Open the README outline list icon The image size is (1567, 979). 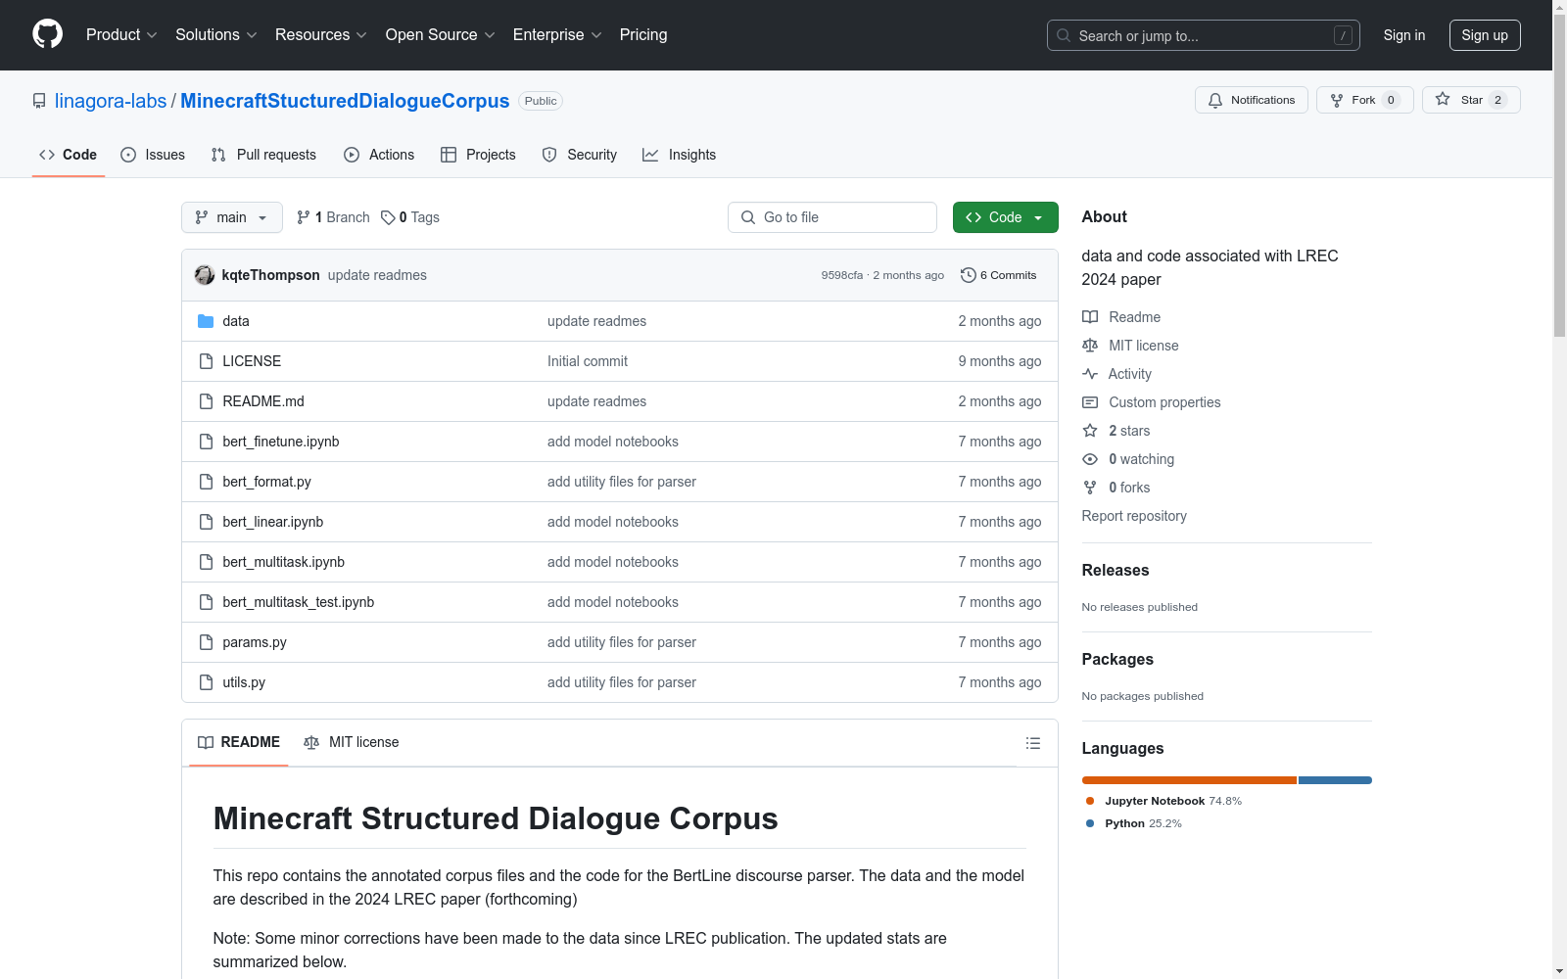tap(1033, 743)
